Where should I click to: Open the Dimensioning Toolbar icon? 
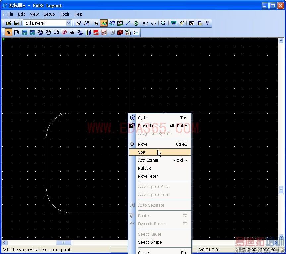[x=120, y=23]
